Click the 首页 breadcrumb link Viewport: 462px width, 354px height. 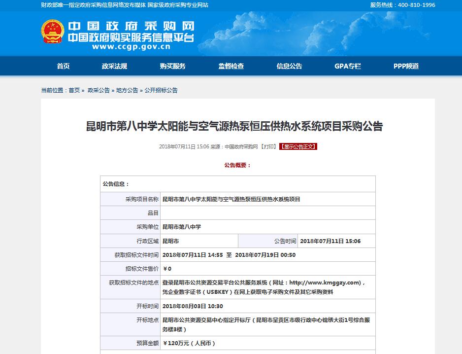tap(74, 90)
